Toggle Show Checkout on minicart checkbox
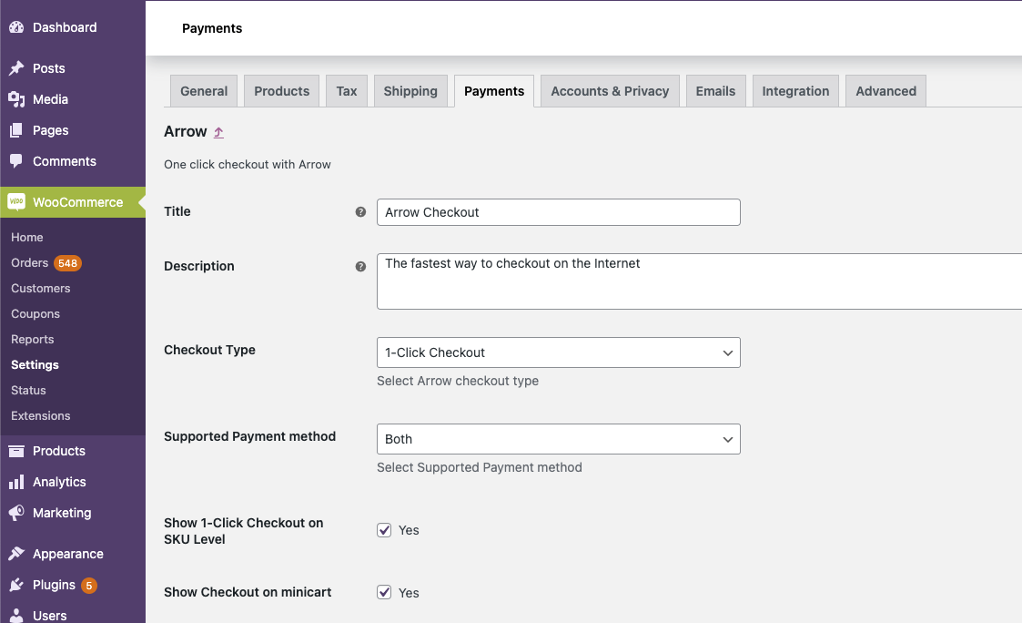1022x623 pixels. (384, 592)
